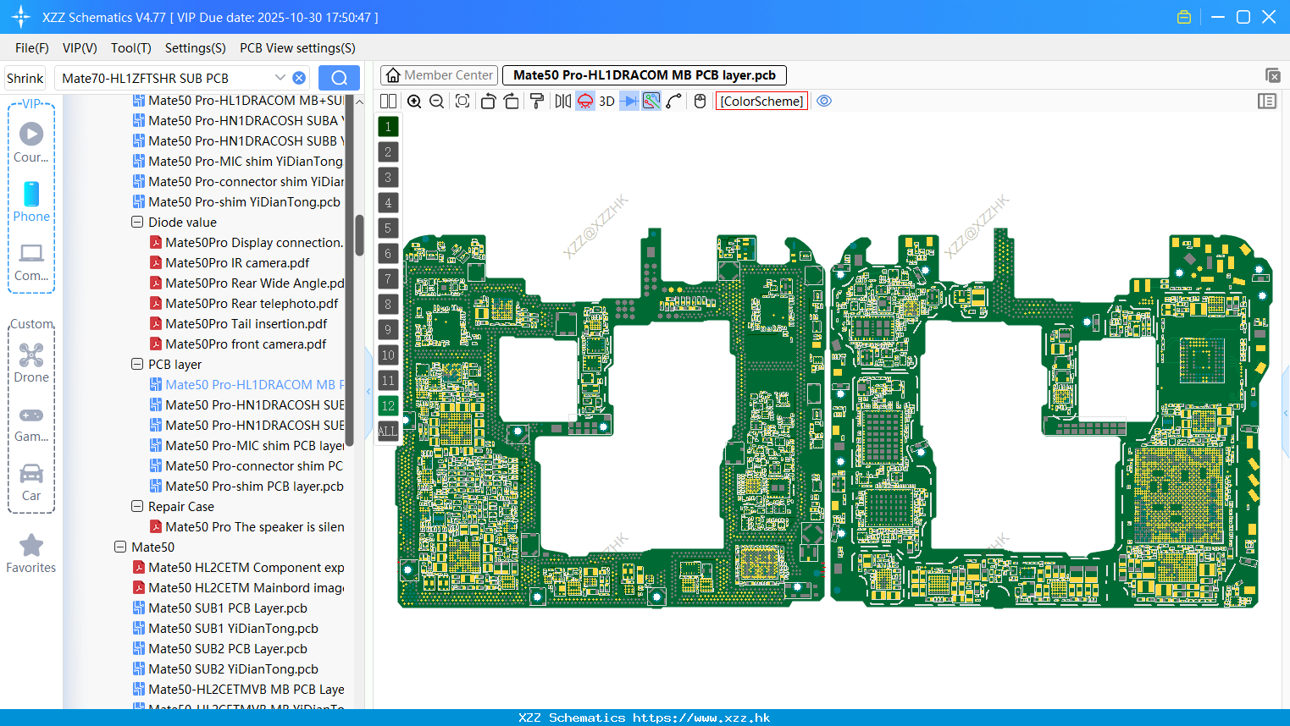The width and height of the screenshot is (1290, 726).
Task: Open Mate50Pro front camera.pdf
Action: [238, 344]
